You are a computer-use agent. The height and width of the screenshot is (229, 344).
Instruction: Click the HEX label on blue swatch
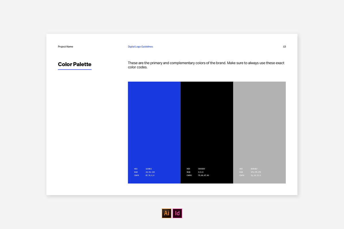click(136, 169)
